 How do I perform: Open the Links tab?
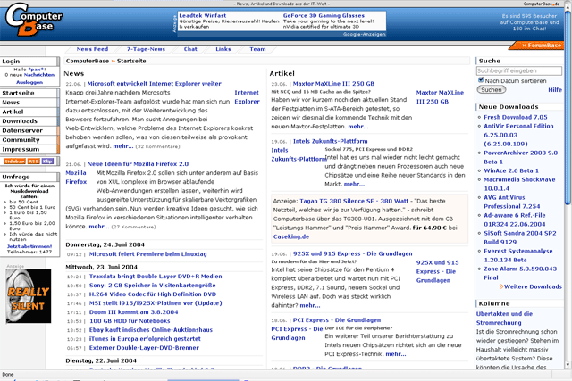(223, 49)
